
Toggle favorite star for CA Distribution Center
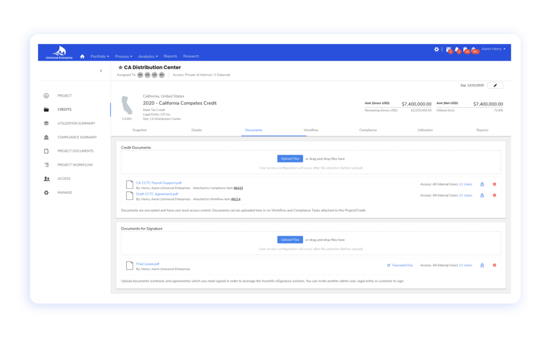120,67
